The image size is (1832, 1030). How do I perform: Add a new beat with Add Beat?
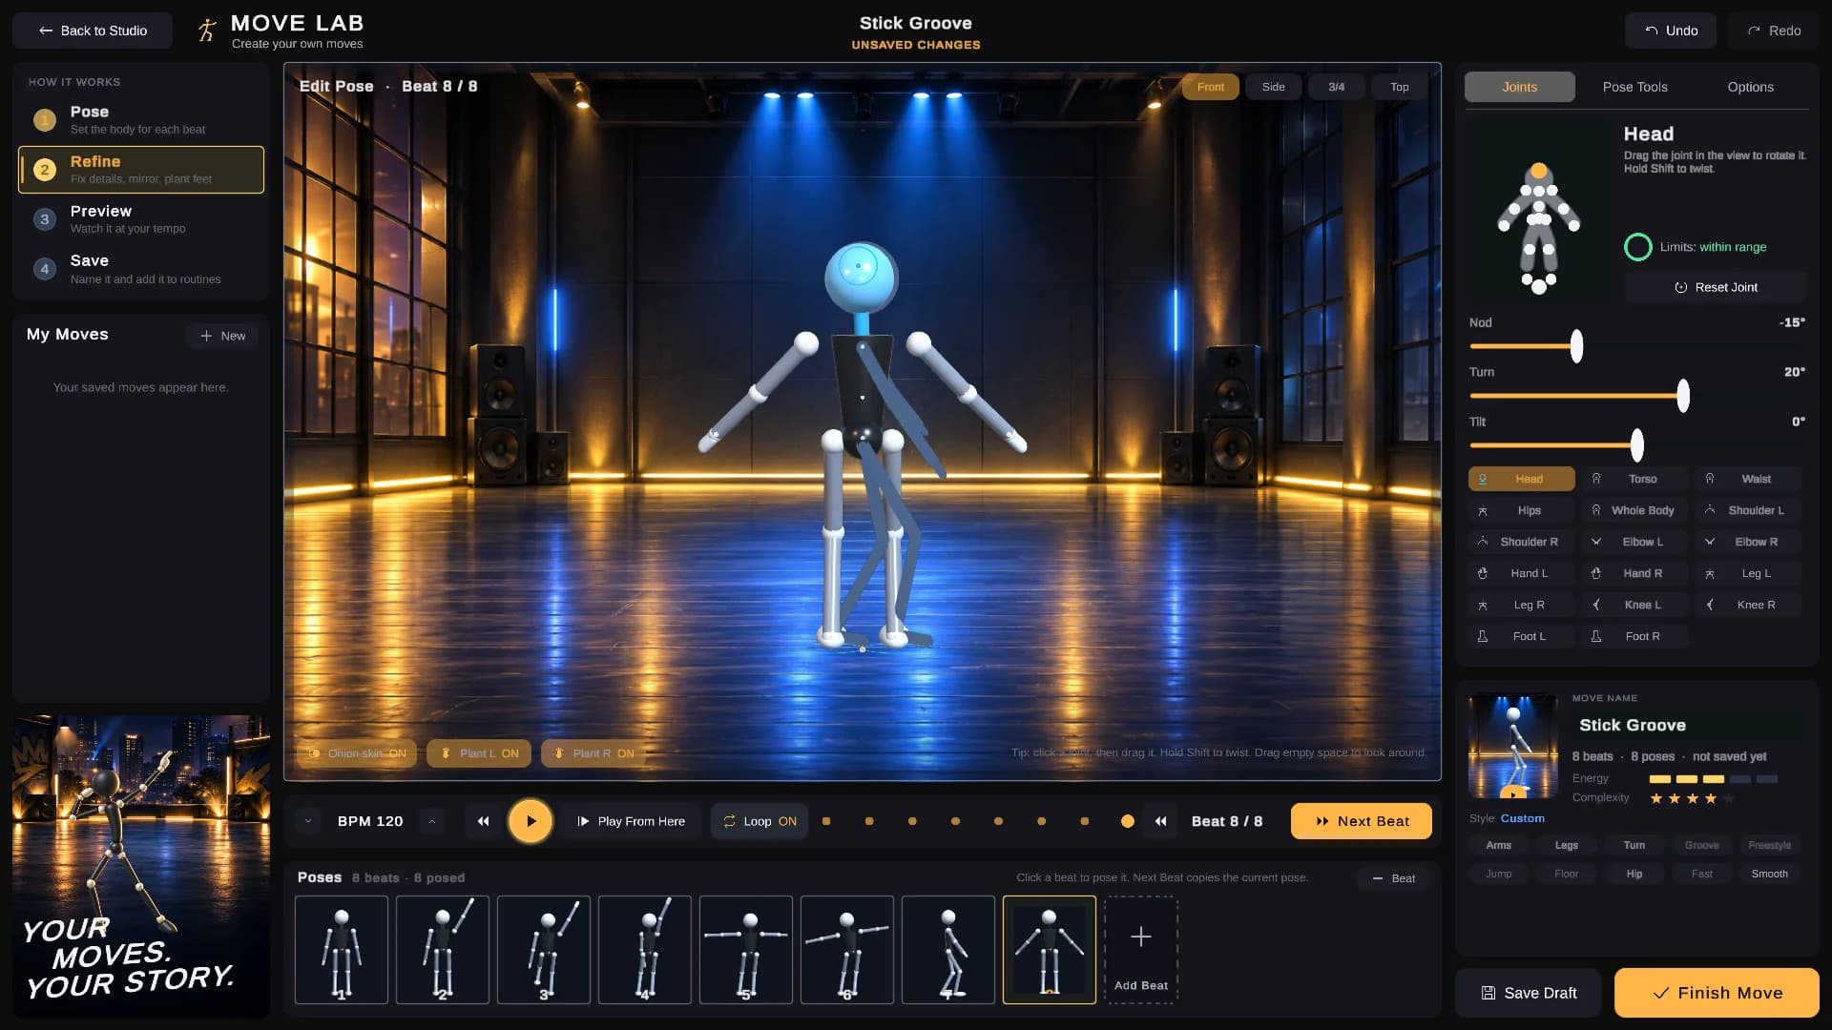pos(1141,950)
